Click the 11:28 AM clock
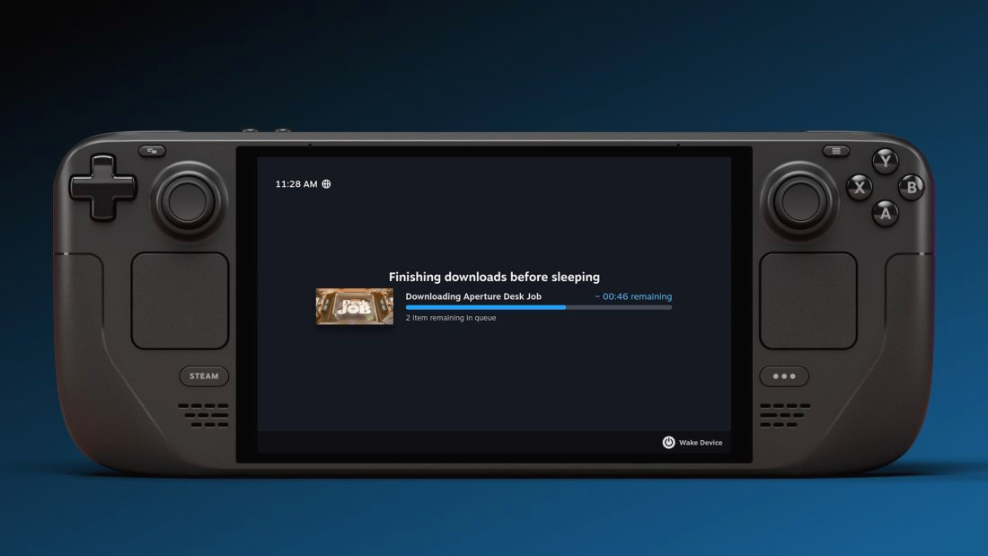This screenshot has width=988, height=556. [x=296, y=184]
